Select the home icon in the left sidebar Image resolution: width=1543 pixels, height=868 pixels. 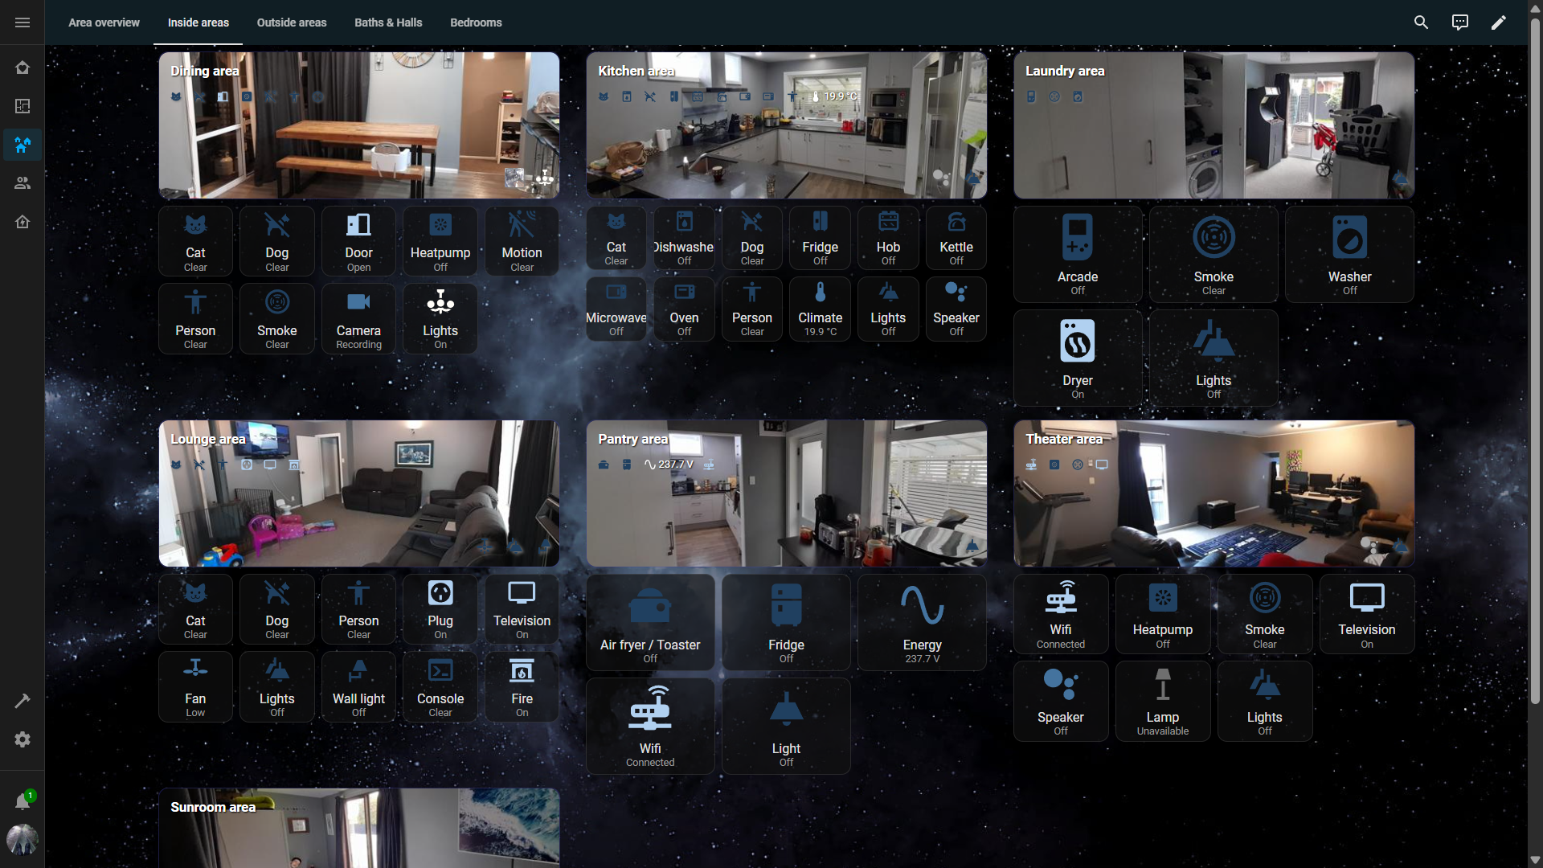23,68
